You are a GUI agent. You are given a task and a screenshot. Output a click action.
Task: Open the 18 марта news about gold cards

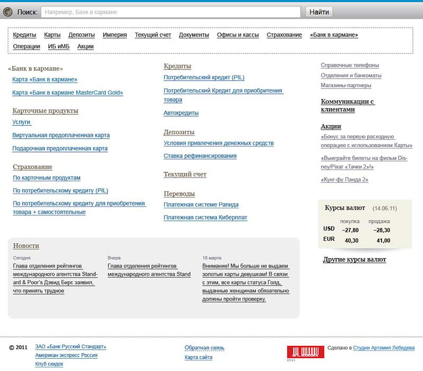pos(245,283)
